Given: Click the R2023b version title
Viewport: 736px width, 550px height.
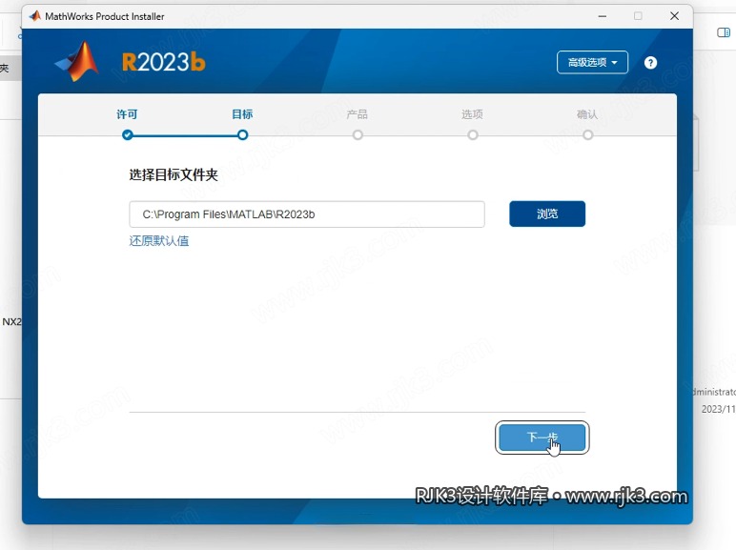Looking at the screenshot, I should pos(164,62).
